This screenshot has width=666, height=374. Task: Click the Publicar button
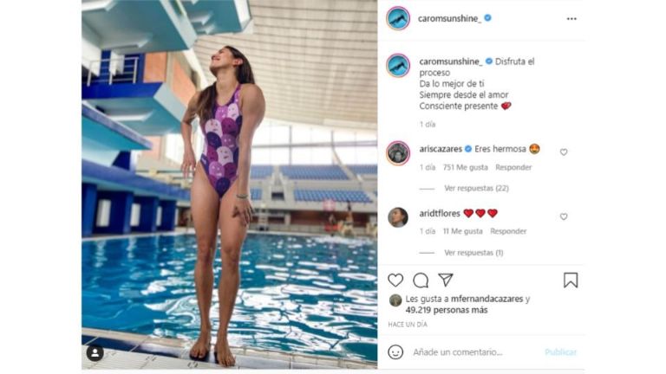tap(561, 352)
